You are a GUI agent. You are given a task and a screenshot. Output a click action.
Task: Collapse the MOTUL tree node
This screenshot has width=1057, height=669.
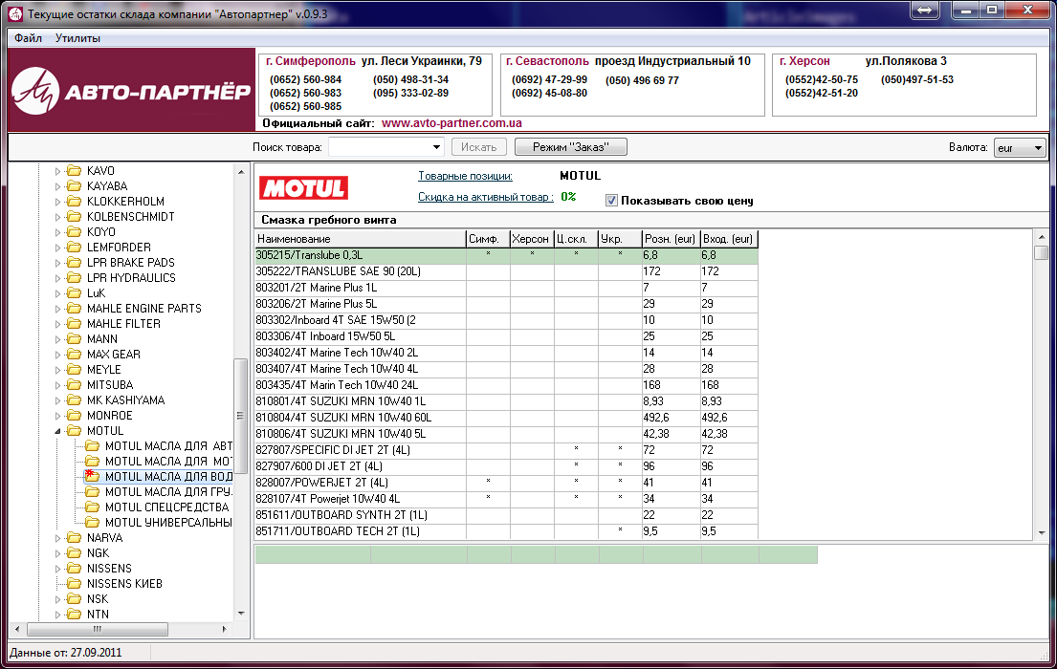coord(57,431)
